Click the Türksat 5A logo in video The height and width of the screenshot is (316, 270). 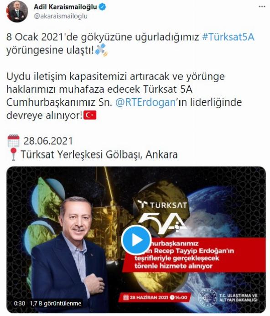163,216
